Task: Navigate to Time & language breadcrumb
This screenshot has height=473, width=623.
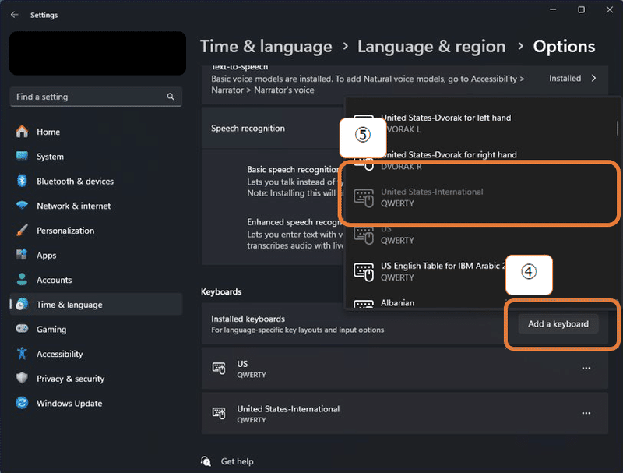Action: click(266, 47)
